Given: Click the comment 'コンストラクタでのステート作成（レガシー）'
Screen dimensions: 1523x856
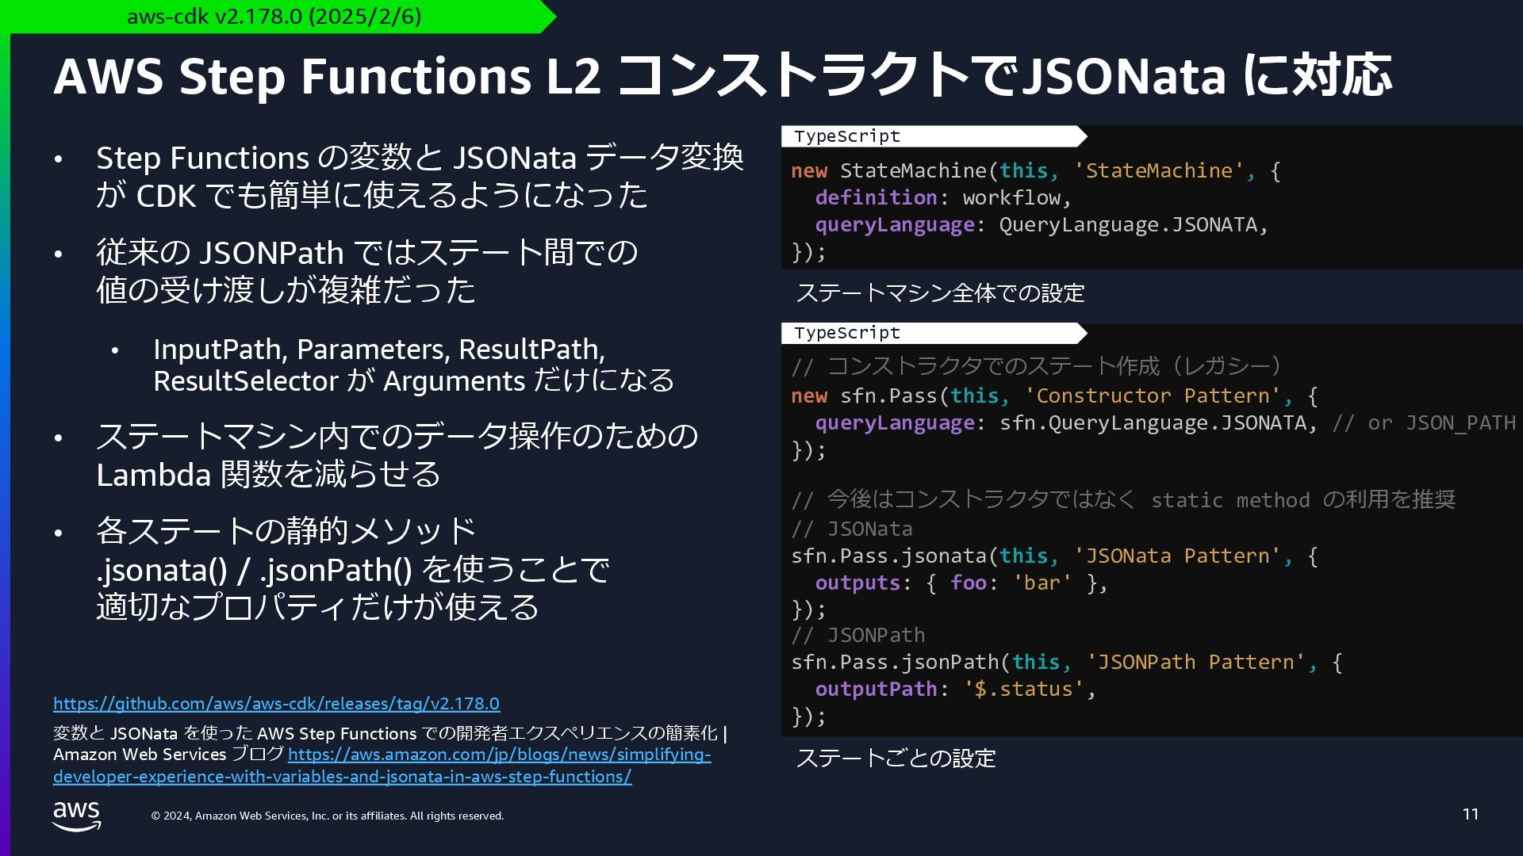Looking at the screenshot, I should [x=1036, y=366].
